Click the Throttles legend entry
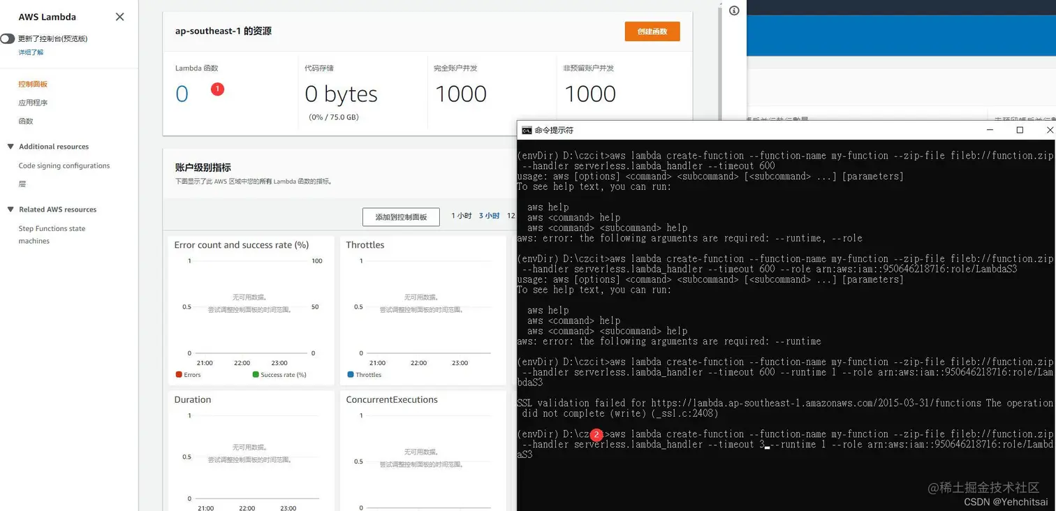 tap(365, 375)
